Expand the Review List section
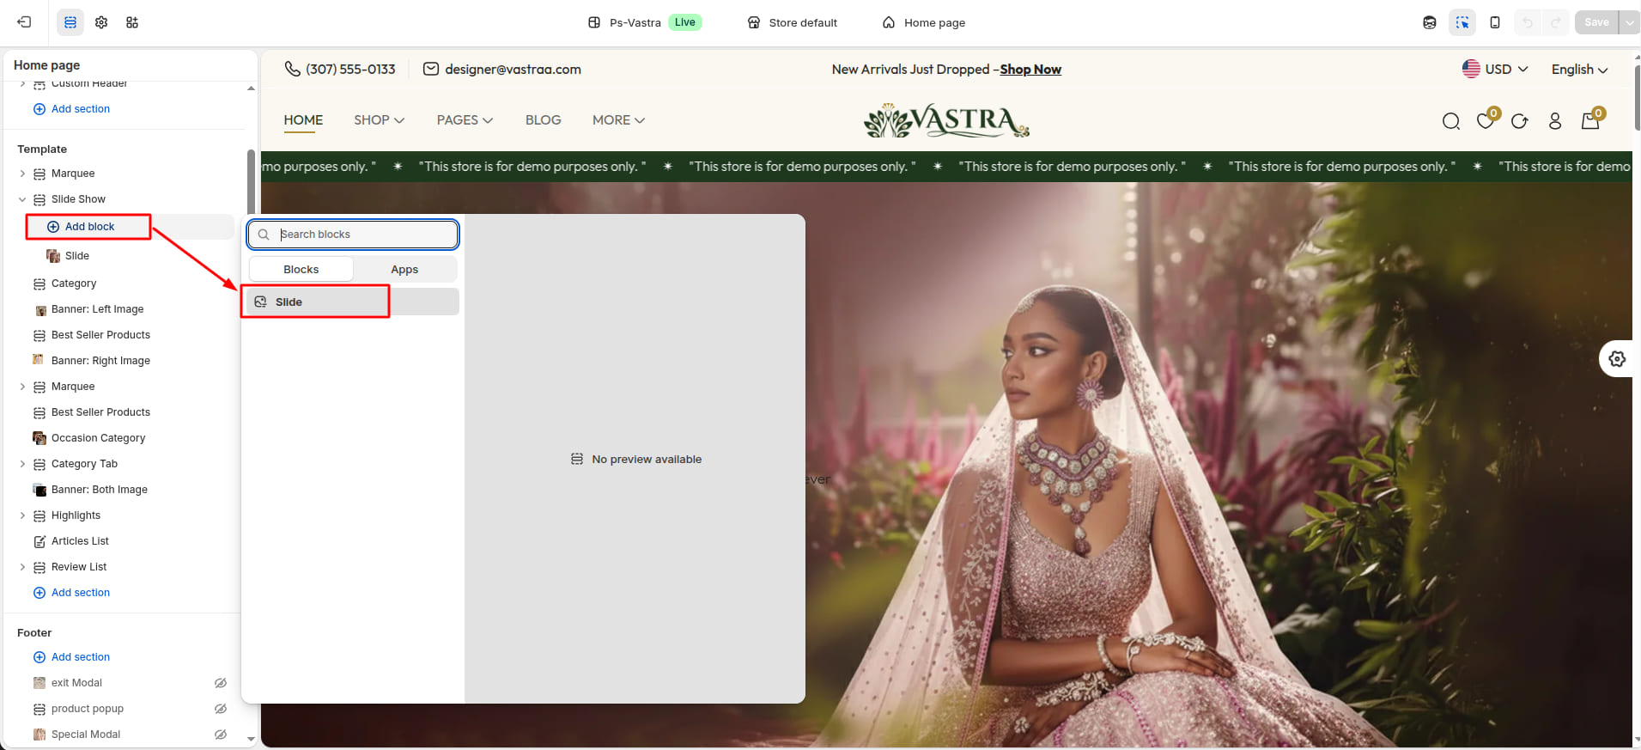Image resolution: width=1641 pixels, height=750 pixels. (x=22, y=567)
